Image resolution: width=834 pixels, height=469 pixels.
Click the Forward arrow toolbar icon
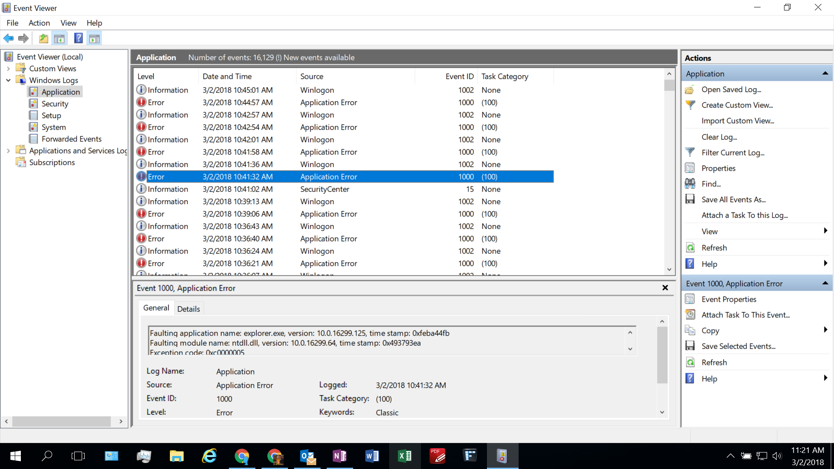click(x=23, y=38)
